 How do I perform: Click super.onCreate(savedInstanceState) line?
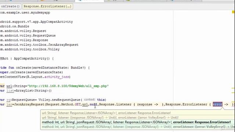(x=31, y=72)
